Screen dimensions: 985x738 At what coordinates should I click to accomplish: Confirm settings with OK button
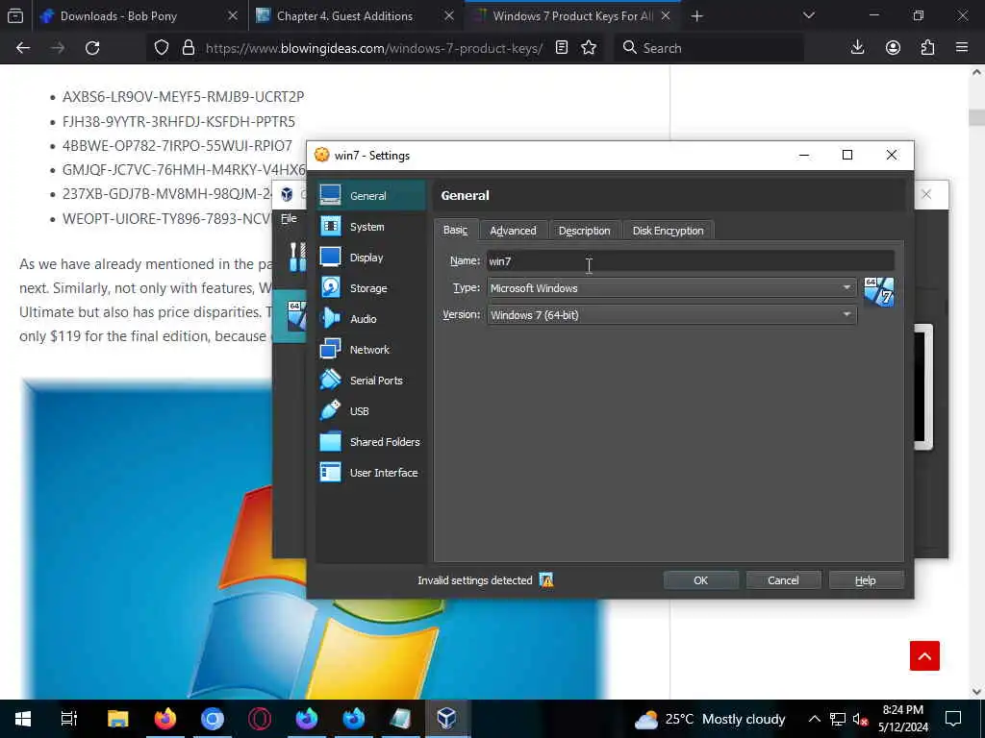(700, 580)
